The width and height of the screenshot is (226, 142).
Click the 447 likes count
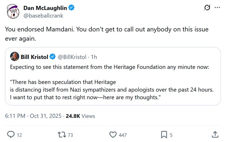tap(122, 135)
